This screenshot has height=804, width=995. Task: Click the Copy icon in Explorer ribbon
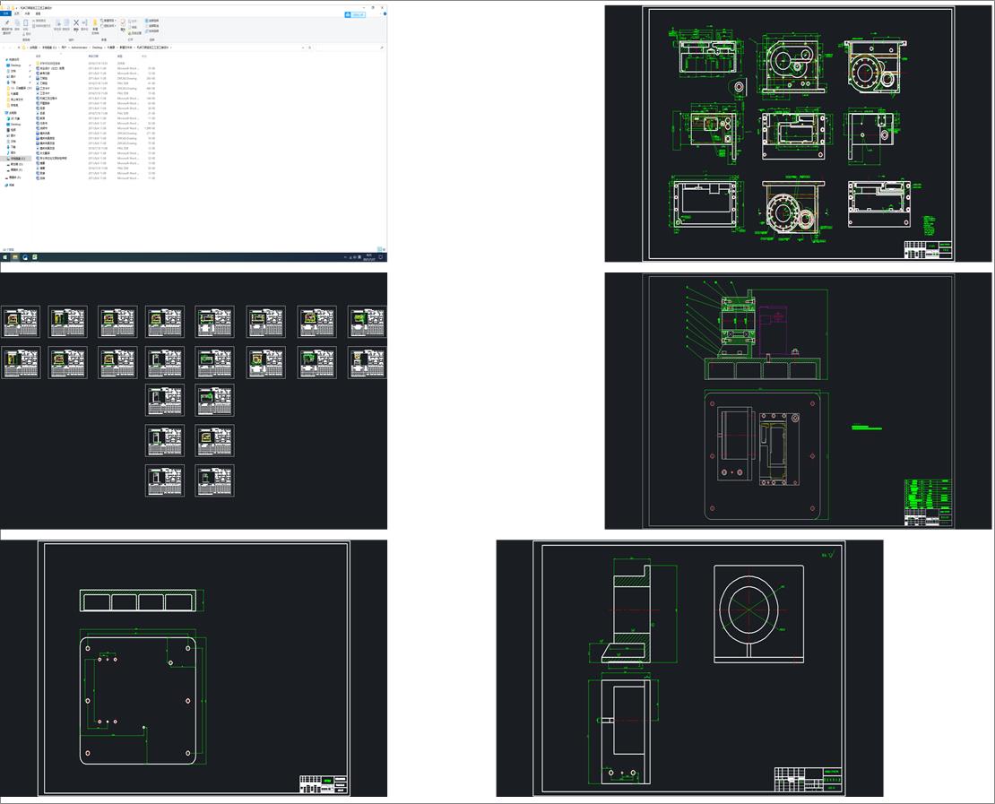(17, 22)
